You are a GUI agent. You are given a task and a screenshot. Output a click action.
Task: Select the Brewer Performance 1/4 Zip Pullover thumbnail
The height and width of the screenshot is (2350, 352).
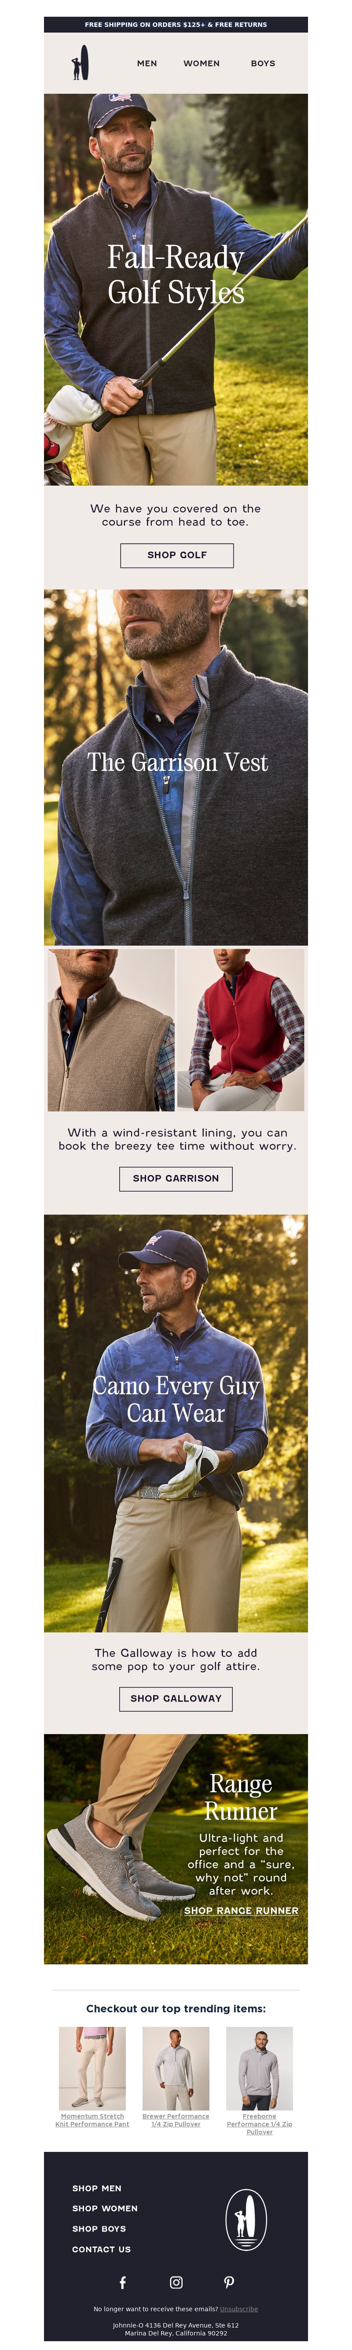pos(176,2067)
